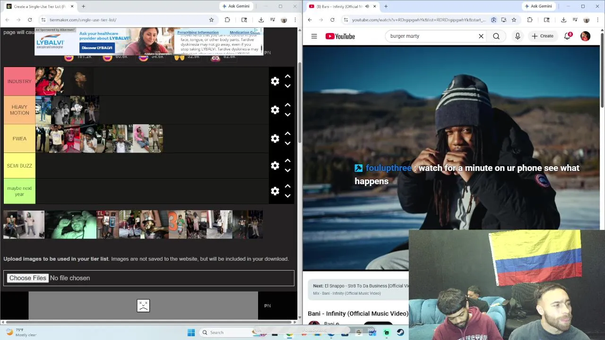This screenshot has height=340, width=605.
Task: Move the FWEA row up
Action: (x=287, y=133)
